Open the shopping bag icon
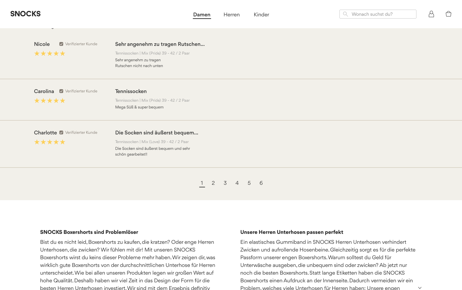 tap(449, 14)
